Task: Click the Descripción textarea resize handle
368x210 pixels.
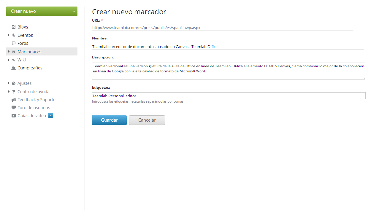Action: [364, 78]
